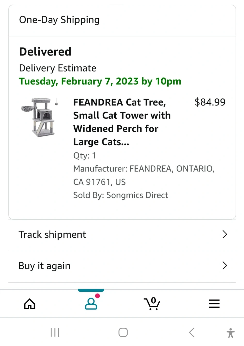Open FEANDREA Cat Tree product title
This screenshot has width=244, height=346.
pyautogui.click(x=122, y=122)
